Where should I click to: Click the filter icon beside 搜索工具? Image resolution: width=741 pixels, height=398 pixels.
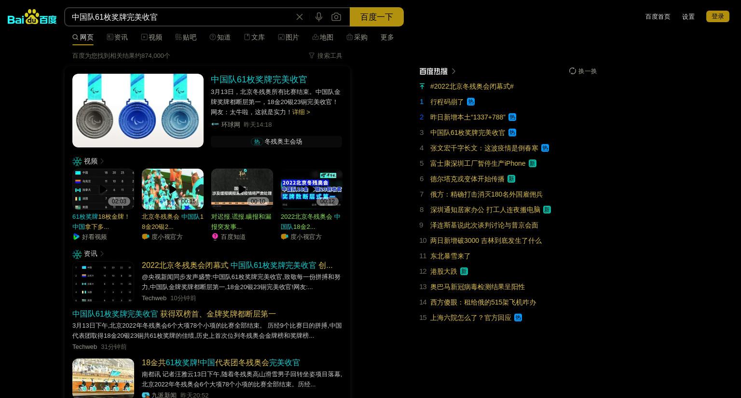(x=312, y=55)
